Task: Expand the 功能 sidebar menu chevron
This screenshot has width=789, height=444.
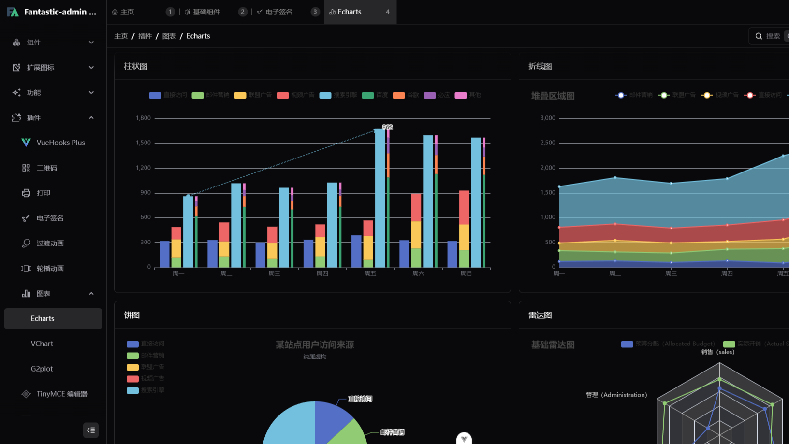Action: click(91, 93)
